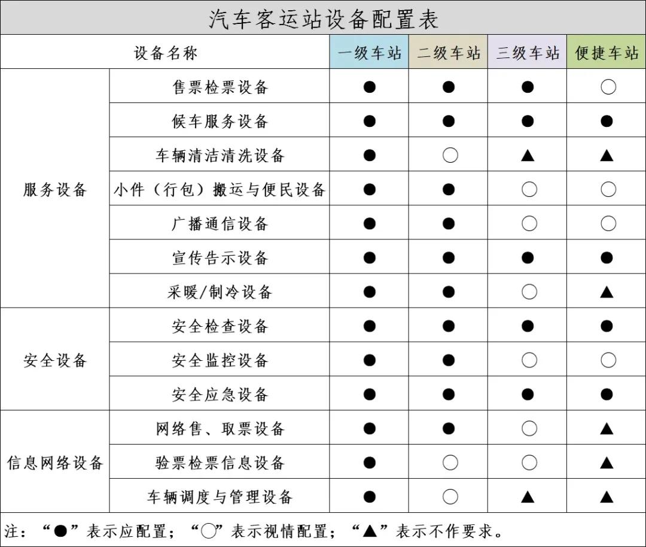This screenshot has height=547, width=646.
Task: Collapse the 安全设备 category section
Action: coord(55,360)
